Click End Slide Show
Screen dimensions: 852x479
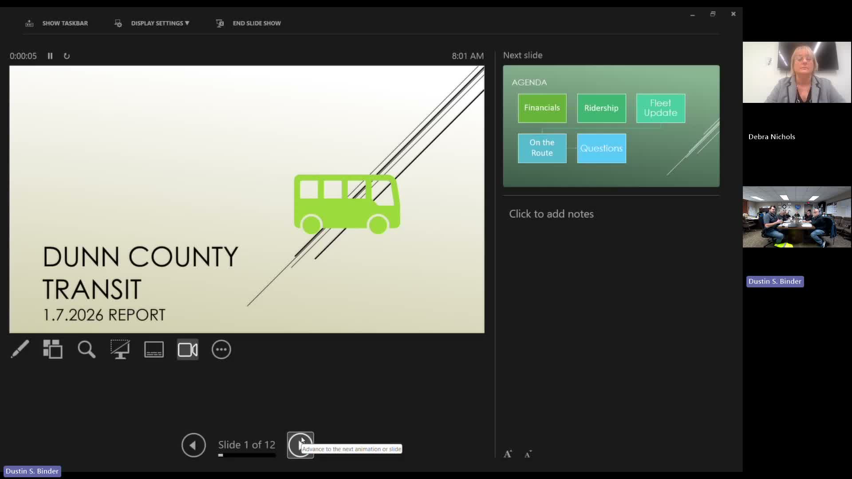[248, 23]
